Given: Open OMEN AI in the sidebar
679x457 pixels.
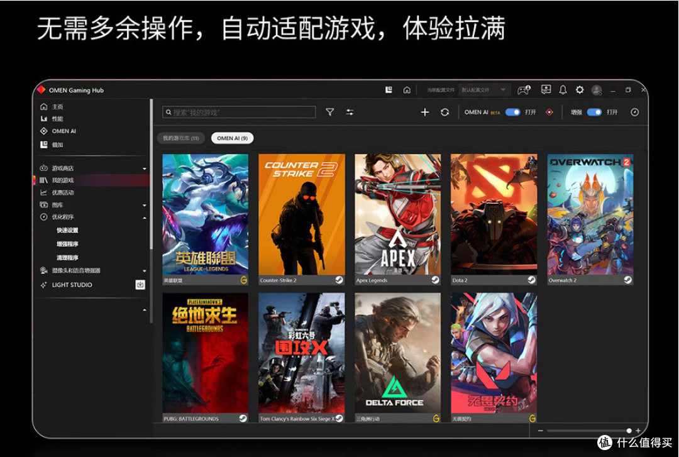Looking at the screenshot, I should click(x=58, y=131).
